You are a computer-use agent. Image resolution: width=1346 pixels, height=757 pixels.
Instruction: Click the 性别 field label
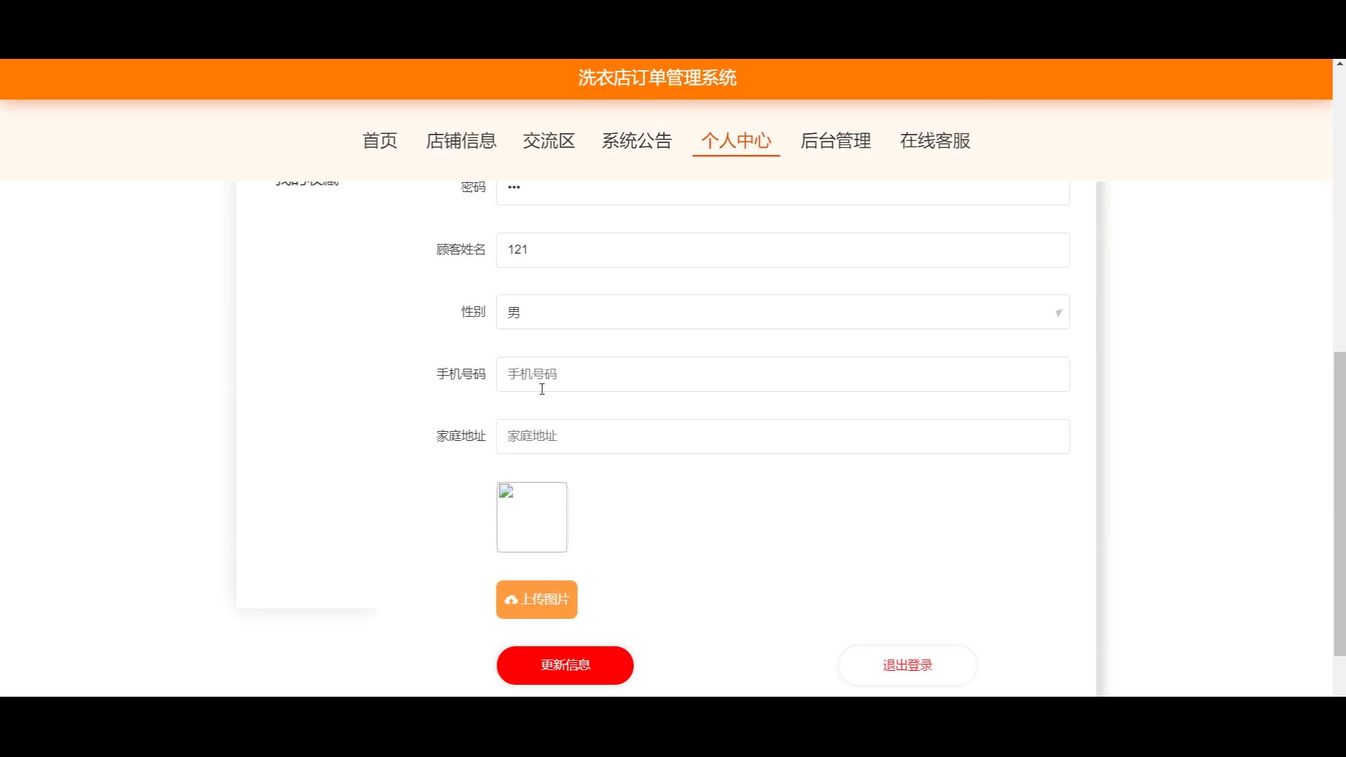[x=473, y=311]
